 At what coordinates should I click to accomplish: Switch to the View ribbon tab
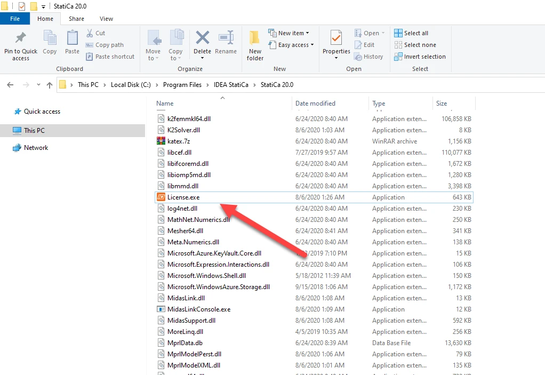[x=106, y=19]
